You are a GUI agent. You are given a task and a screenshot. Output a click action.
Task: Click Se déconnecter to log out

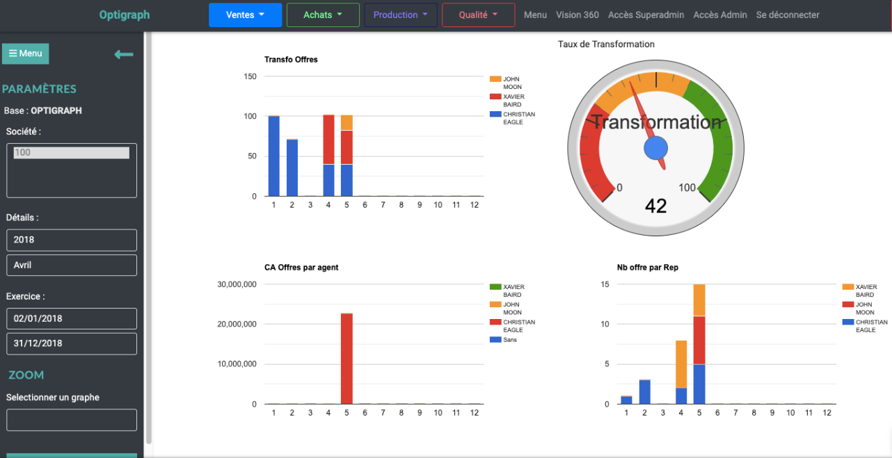(x=788, y=15)
